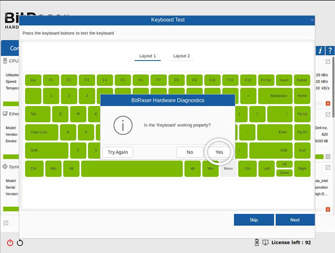This screenshot has height=253, width=335.
Task: Confirm keyboard works with Yes
Action: pos(219,152)
